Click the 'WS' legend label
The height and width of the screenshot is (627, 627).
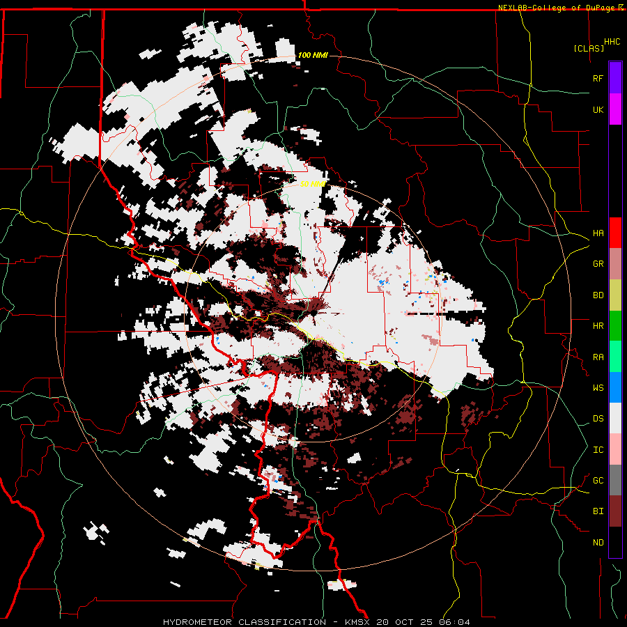[x=598, y=388]
